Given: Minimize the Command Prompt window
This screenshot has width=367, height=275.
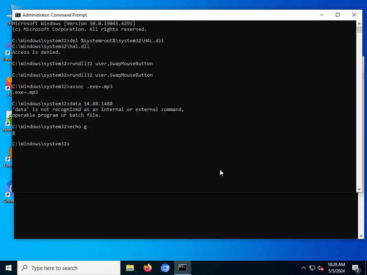Looking at the screenshot, I should tap(321, 15).
